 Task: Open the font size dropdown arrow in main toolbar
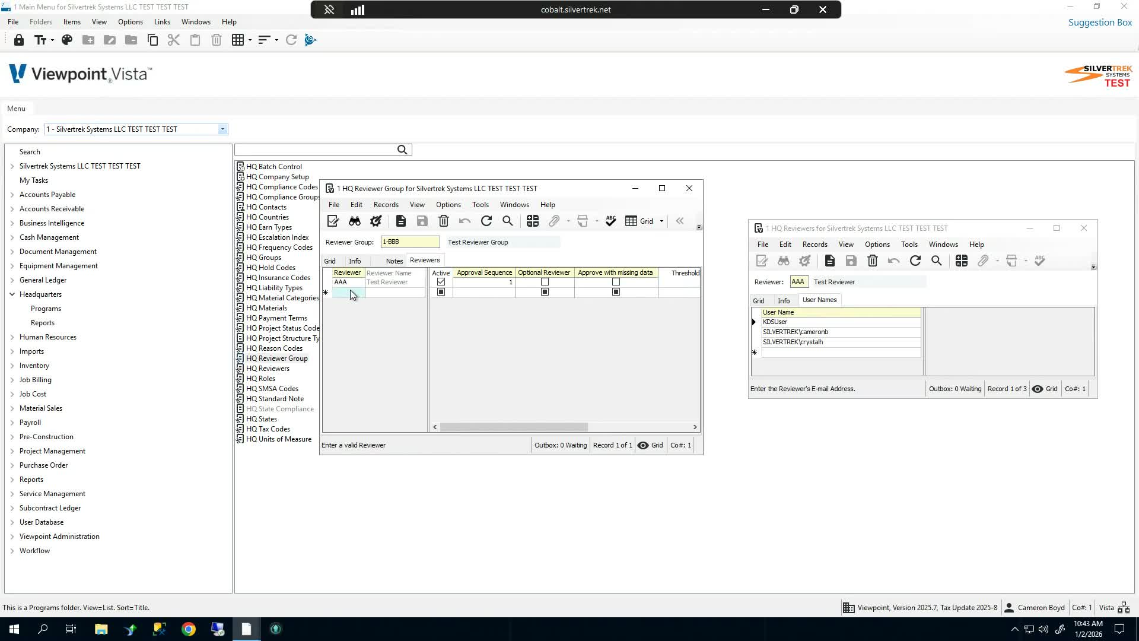(52, 40)
